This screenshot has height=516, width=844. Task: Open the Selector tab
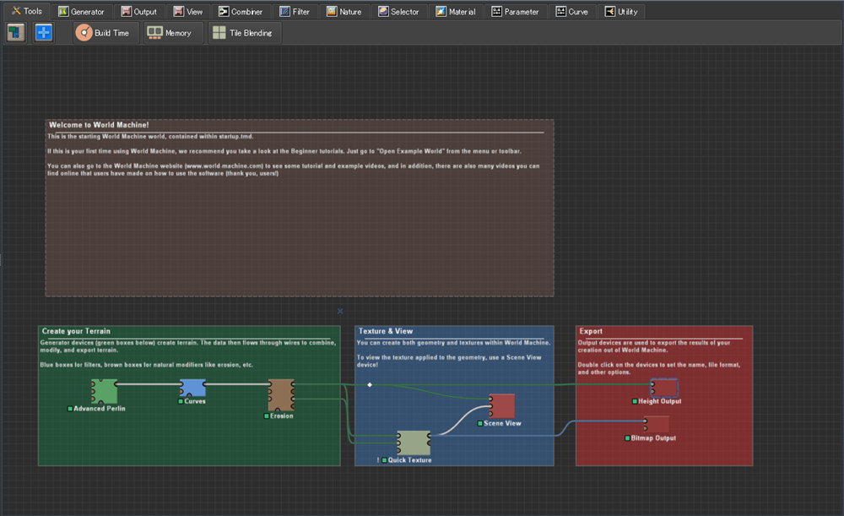click(398, 11)
